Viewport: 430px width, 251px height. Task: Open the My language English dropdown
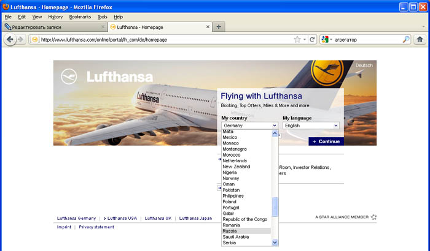coord(311,125)
